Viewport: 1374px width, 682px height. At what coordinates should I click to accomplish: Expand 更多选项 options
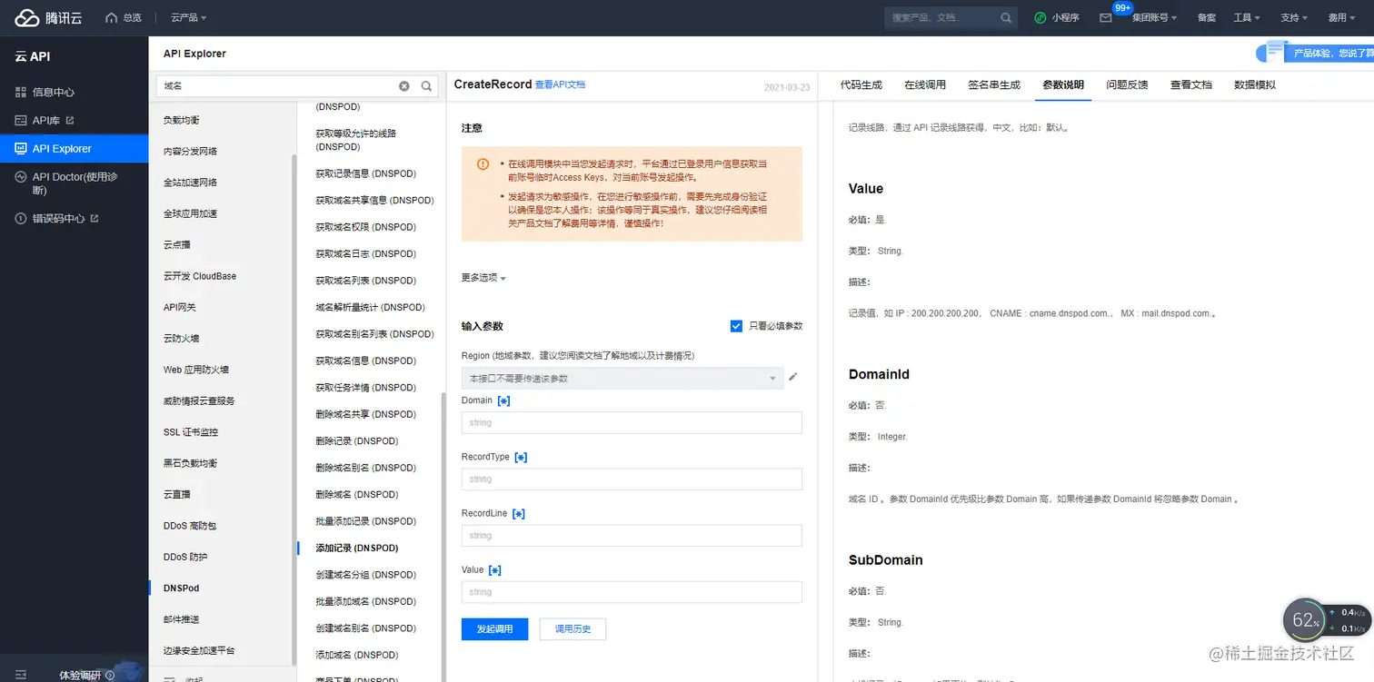483,278
